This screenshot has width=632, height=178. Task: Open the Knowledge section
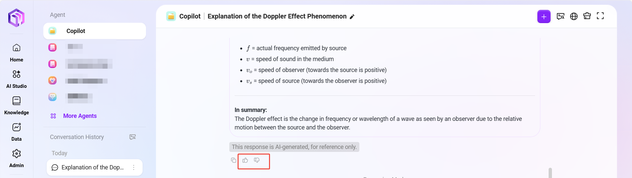click(x=17, y=105)
